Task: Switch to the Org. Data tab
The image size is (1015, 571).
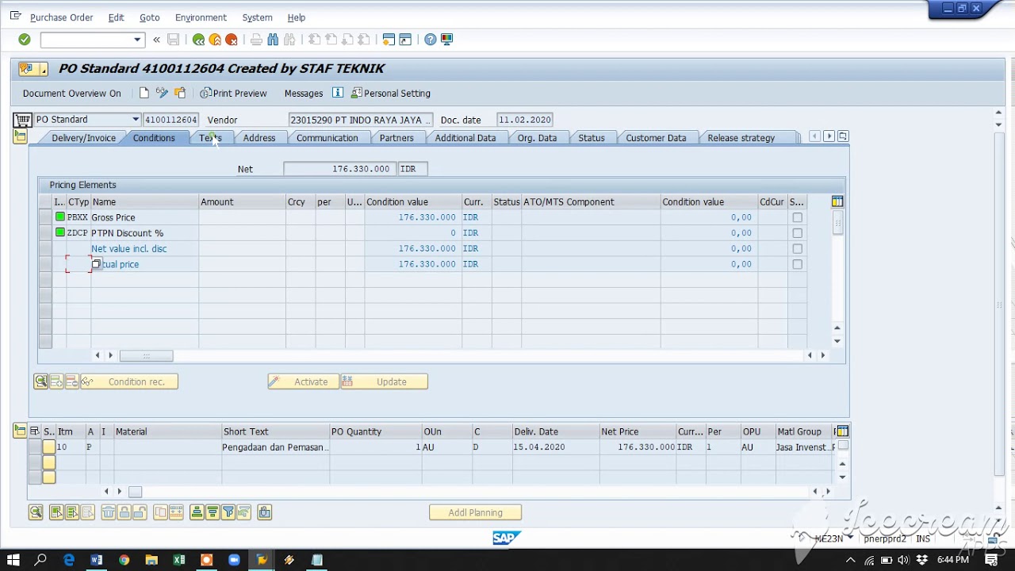Action: 537,138
